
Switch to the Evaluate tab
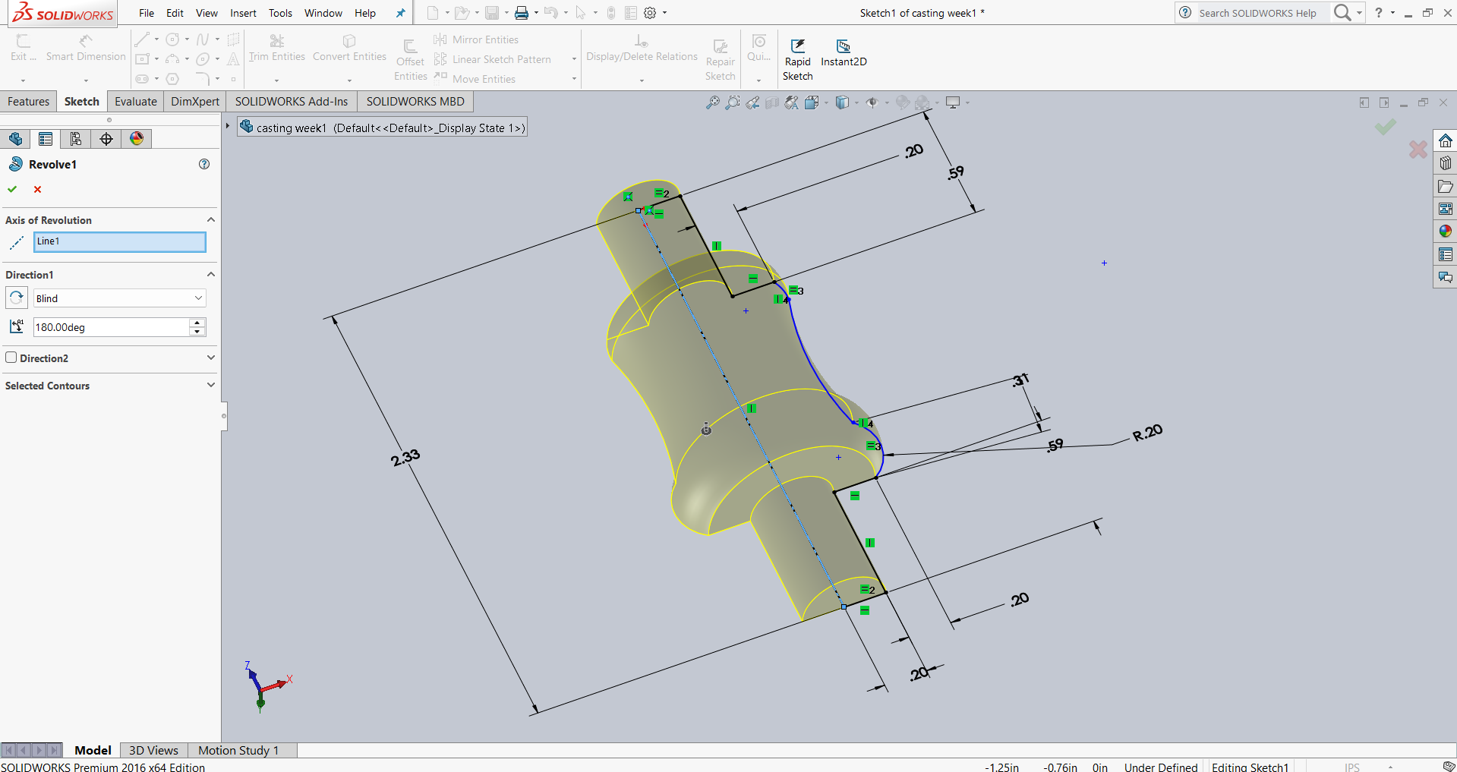[x=136, y=102]
